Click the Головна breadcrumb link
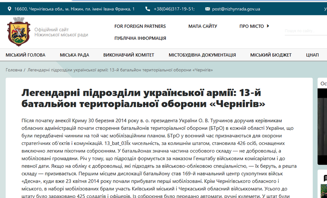Image resolution: width=327 pixels, height=198 pixels. 14,70
